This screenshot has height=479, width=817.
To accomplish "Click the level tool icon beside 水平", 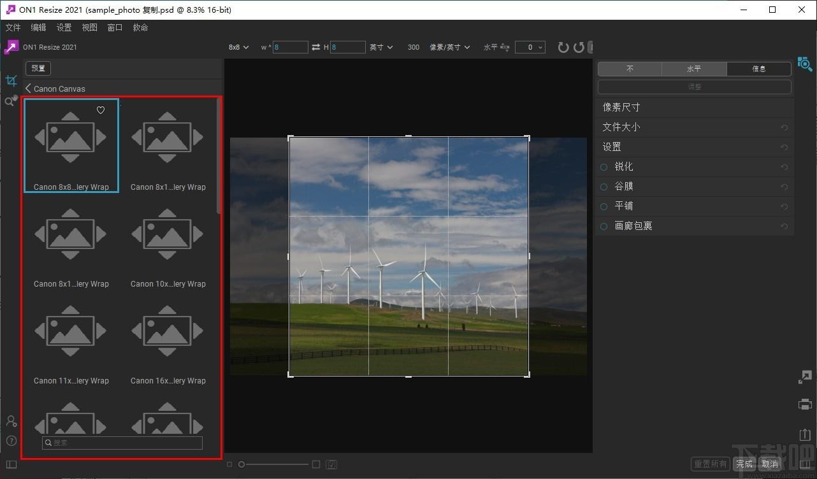I will click(x=505, y=47).
